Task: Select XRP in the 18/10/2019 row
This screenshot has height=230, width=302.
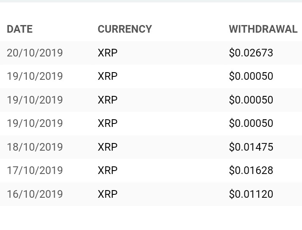Action: 108,147
